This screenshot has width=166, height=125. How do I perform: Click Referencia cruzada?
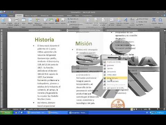(75, 24)
